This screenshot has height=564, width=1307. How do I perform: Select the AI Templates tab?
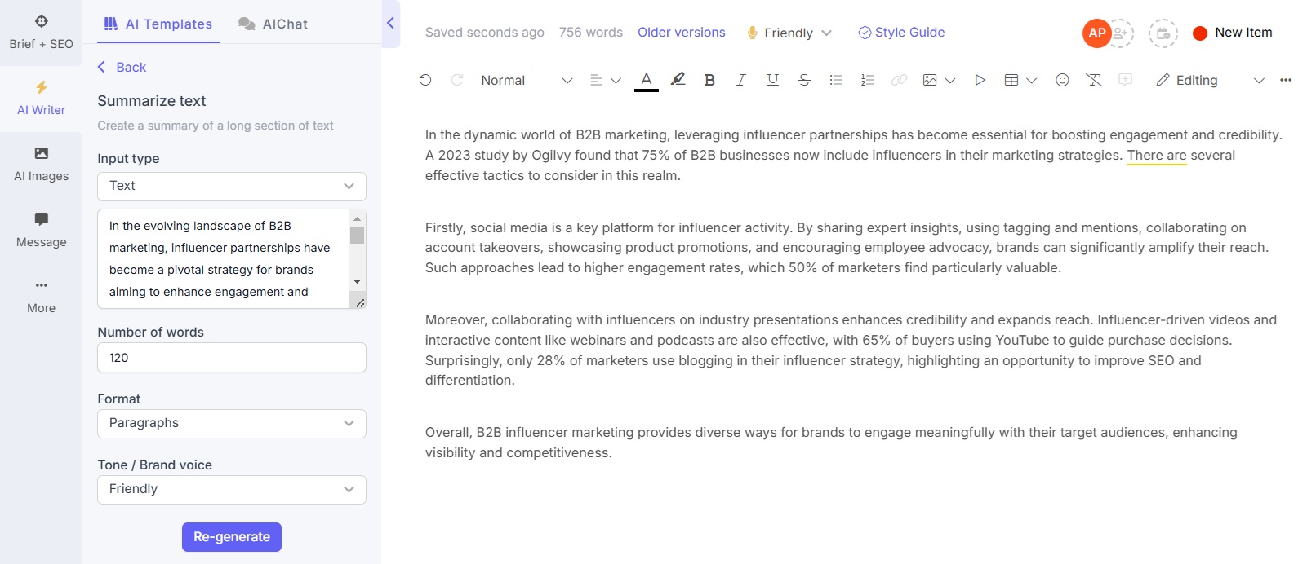coord(158,24)
